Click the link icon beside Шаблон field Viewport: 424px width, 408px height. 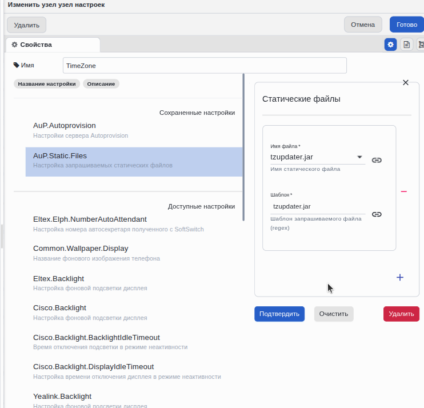coord(377,214)
